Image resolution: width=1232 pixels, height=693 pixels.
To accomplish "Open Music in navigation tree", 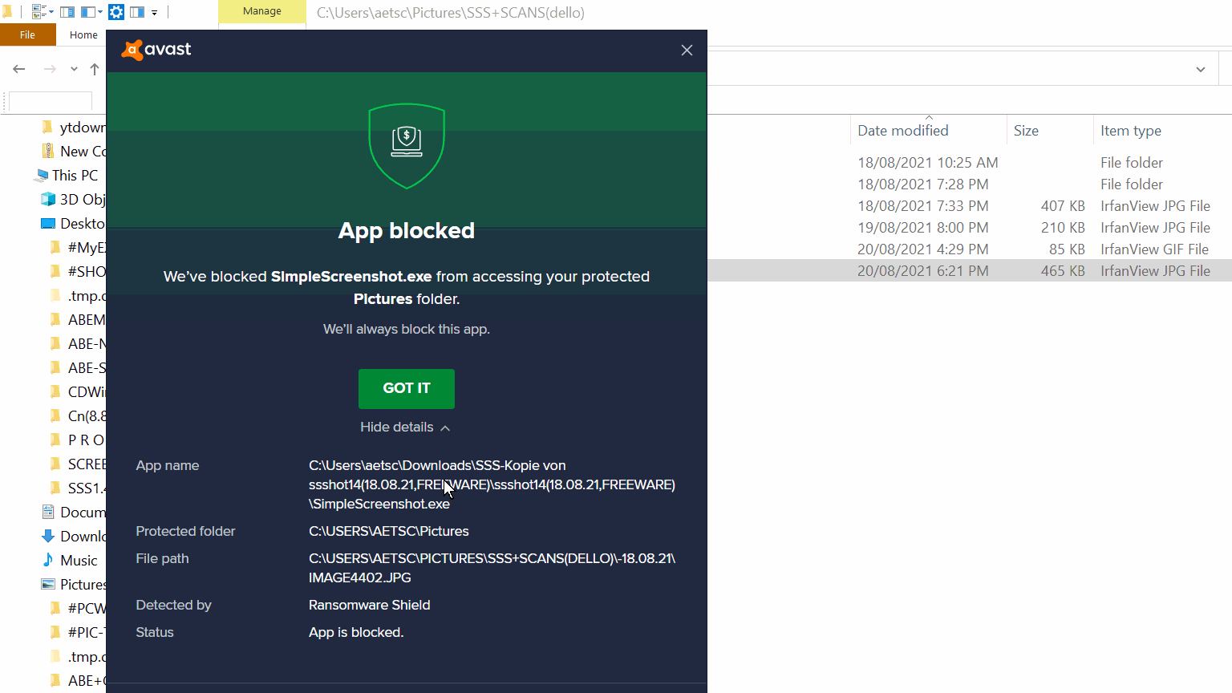I will pyautogui.click(x=70, y=561).
